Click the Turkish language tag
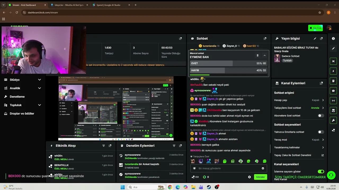 [x=287, y=60]
